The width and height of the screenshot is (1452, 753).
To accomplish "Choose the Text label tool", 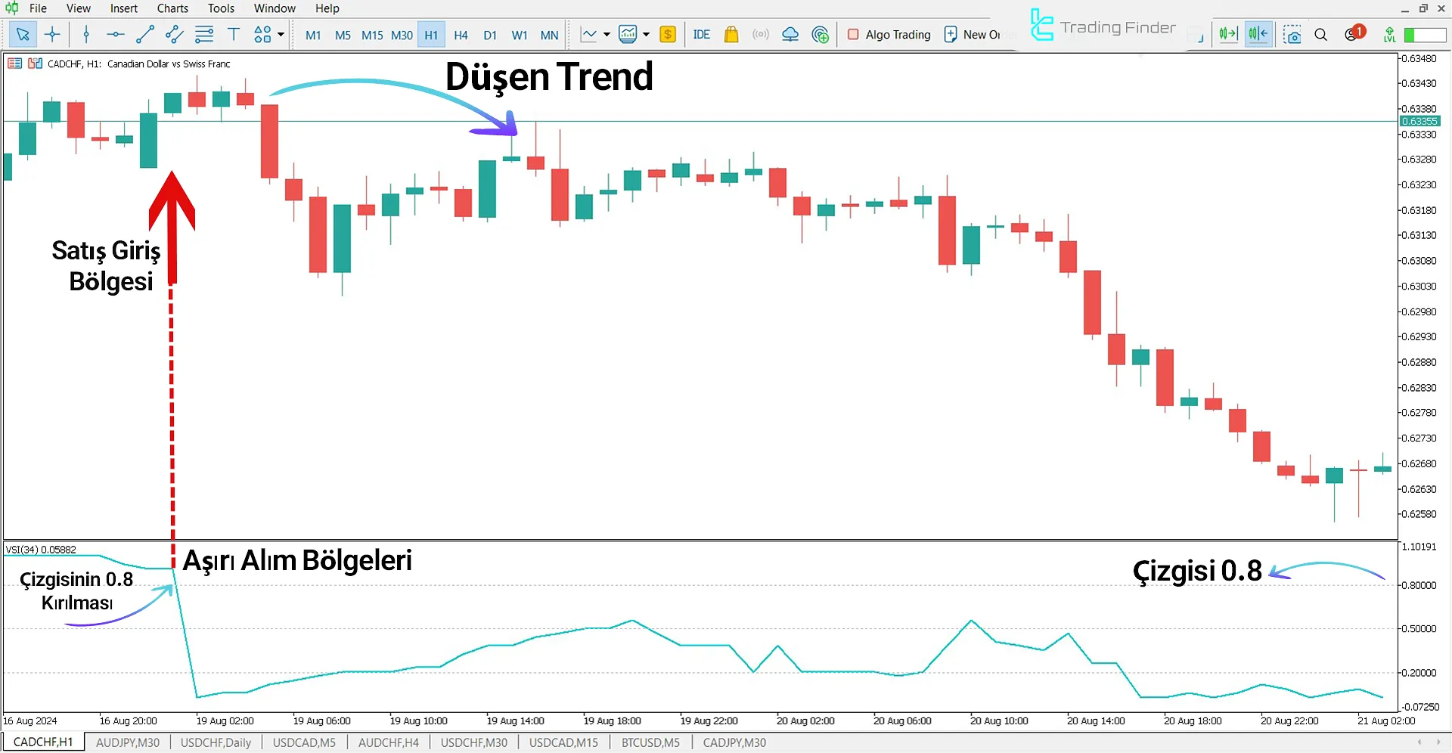I will pos(233,34).
